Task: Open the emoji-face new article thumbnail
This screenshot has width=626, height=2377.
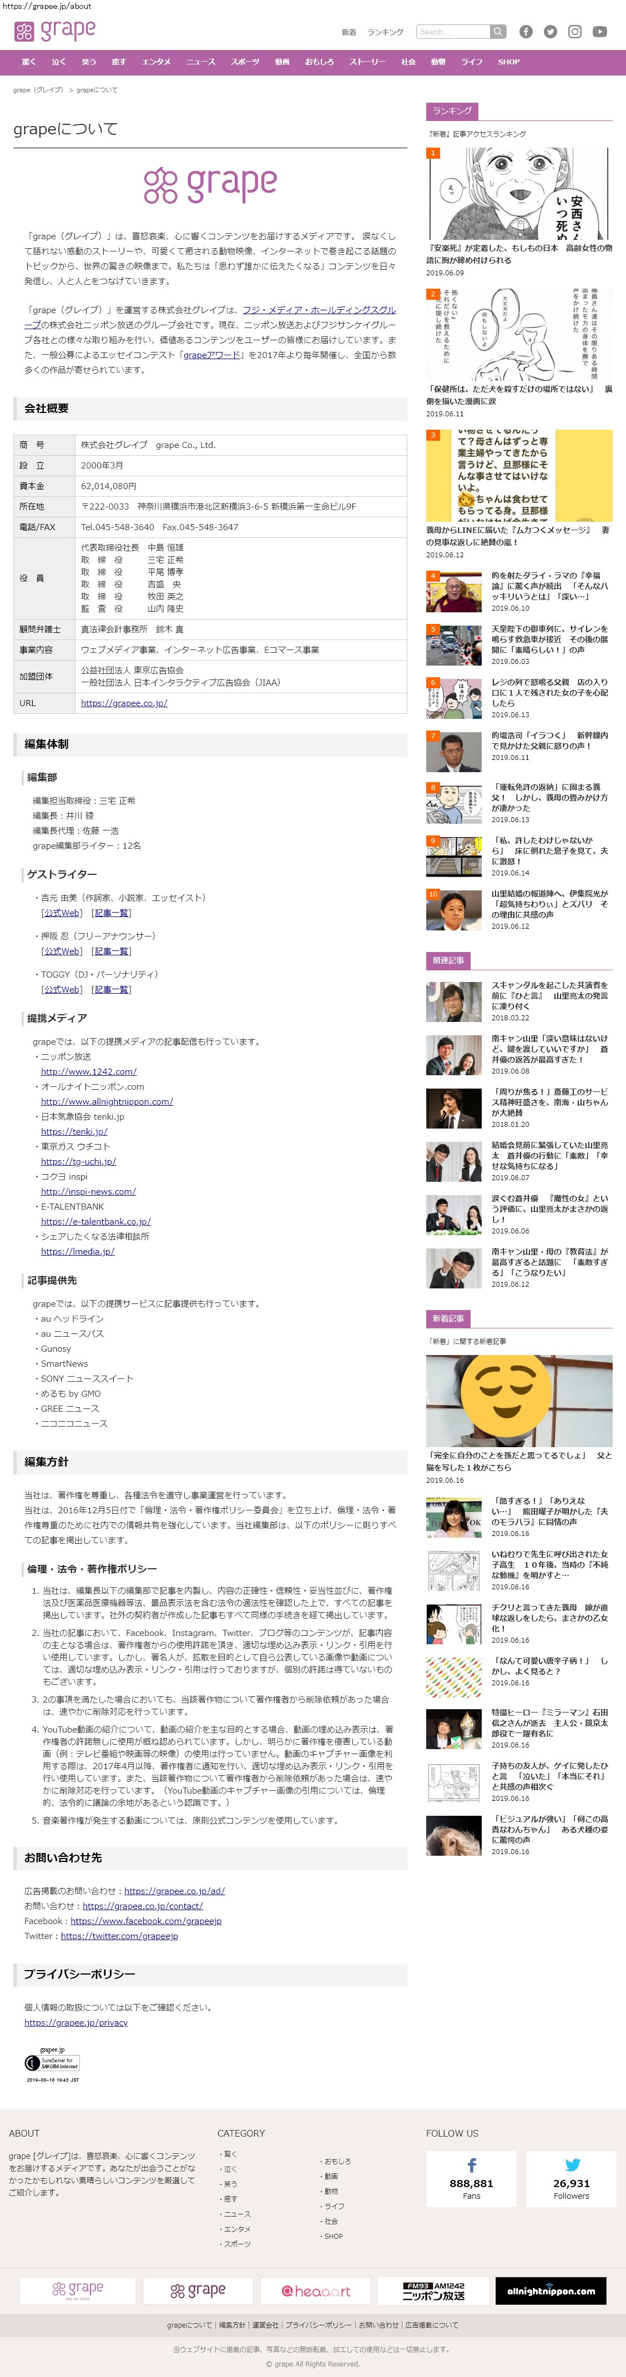Action: pyautogui.click(x=518, y=1401)
